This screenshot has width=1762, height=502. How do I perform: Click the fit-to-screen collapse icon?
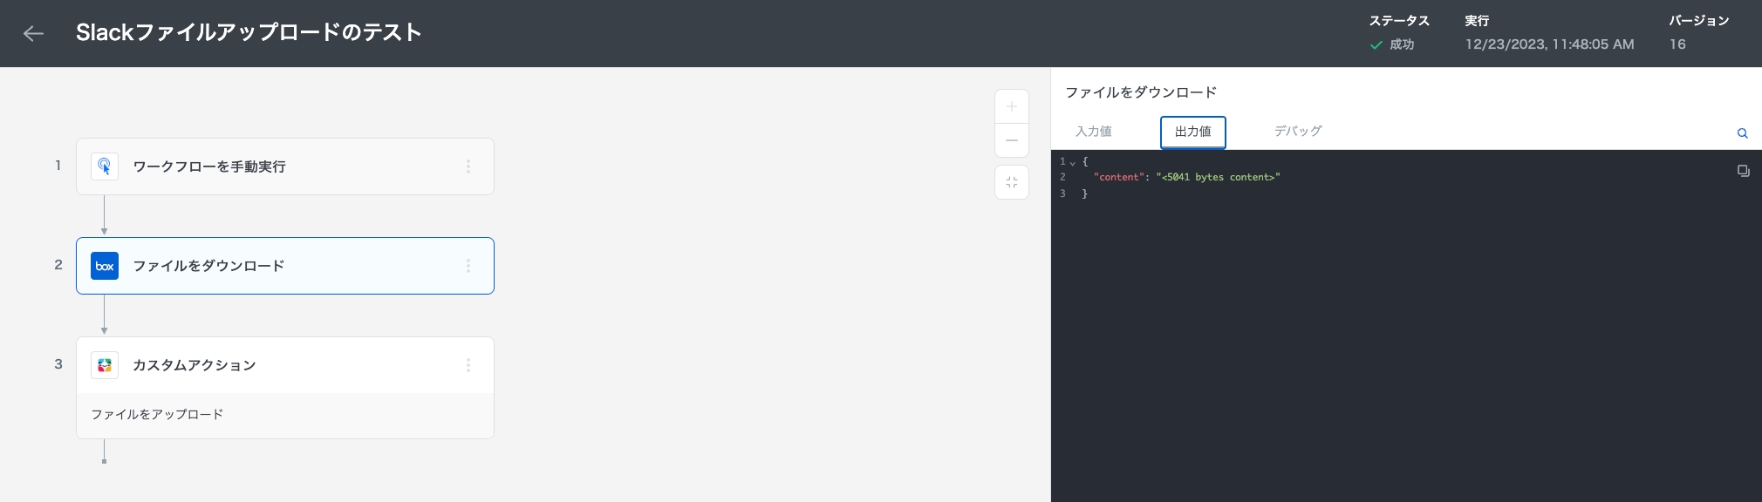point(1012,182)
